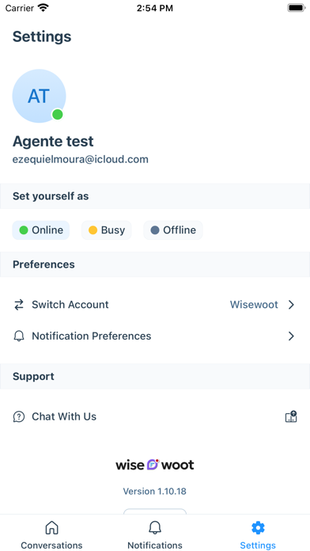
Task: Switch to the Notifications tab
Action: (155, 534)
